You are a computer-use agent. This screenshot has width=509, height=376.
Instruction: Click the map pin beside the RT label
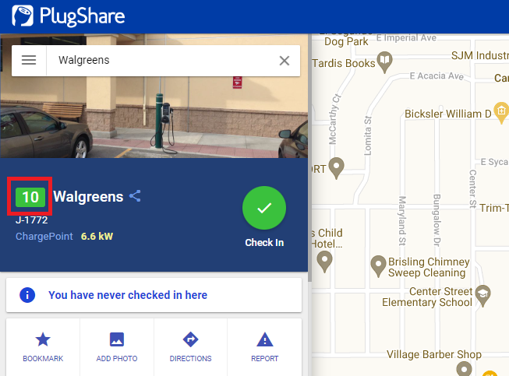336,168
